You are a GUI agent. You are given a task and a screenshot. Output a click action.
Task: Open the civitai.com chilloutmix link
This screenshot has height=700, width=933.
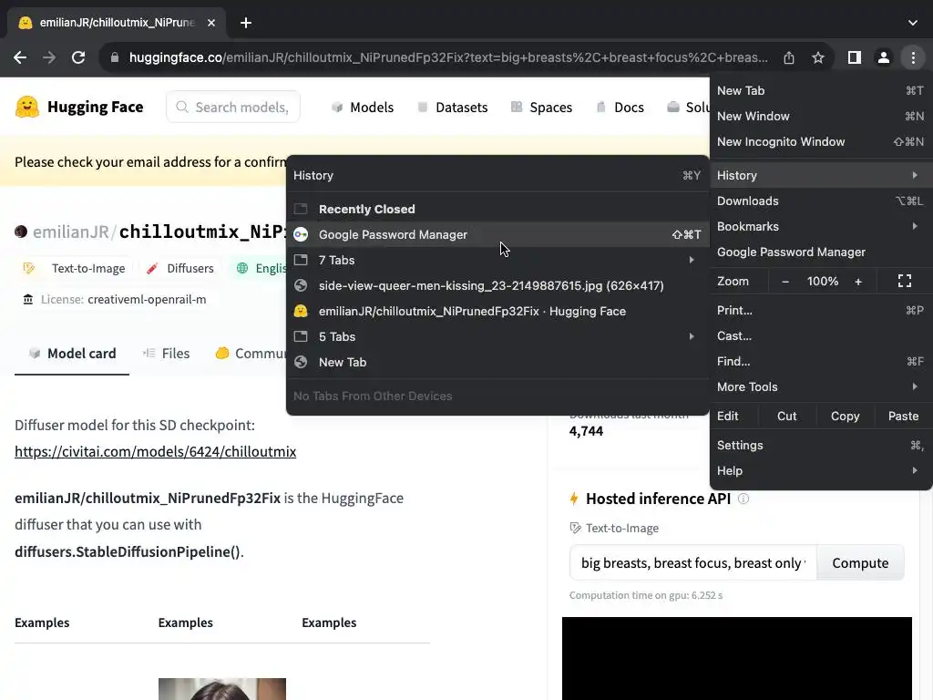[x=155, y=452]
